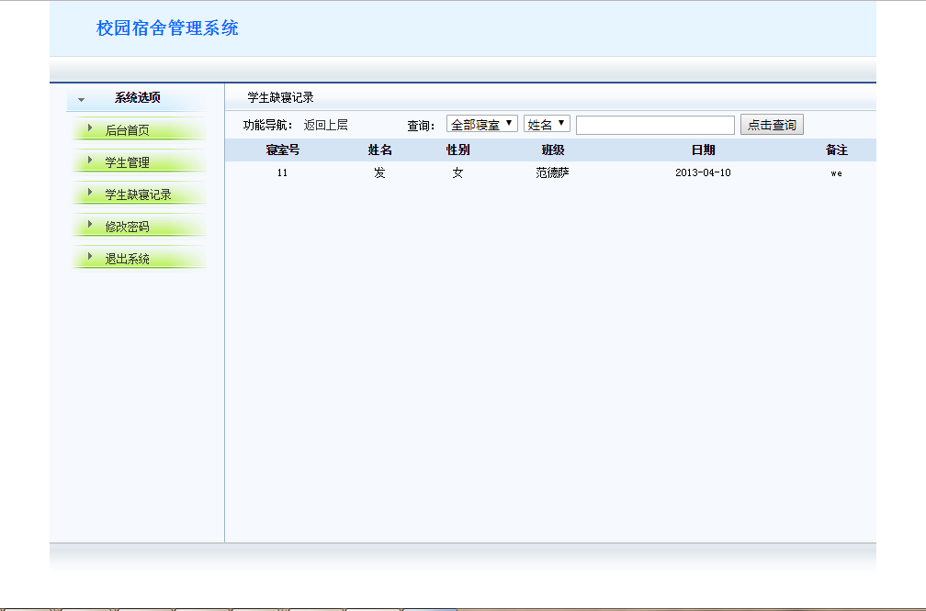Click the date cell 2013-04-10

pyautogui.click(x=703, y=172)
